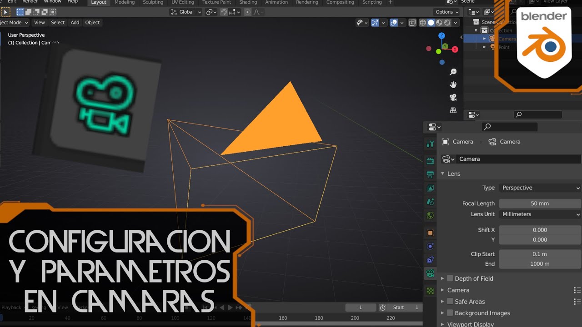Open Output properties tab
The image size is (582, 327).
430,174
